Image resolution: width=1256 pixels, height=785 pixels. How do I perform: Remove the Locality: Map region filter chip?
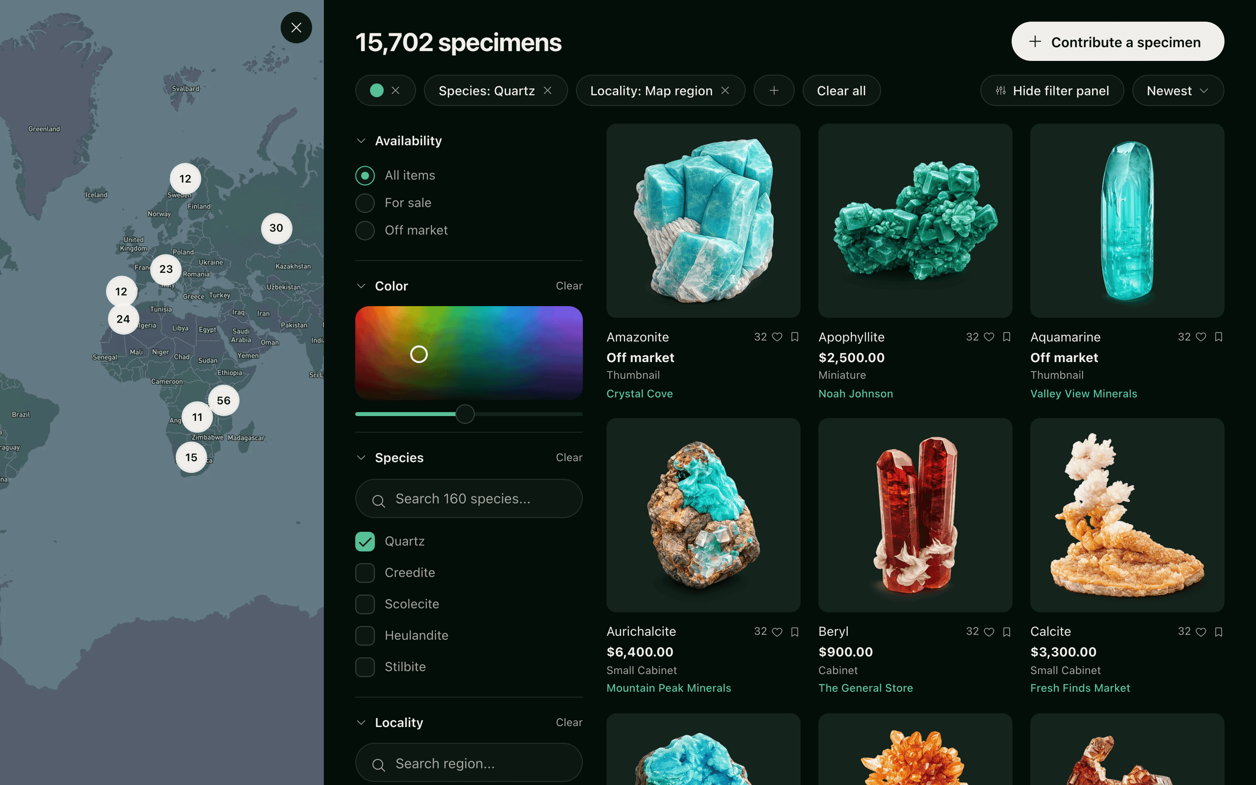[725, 90]
